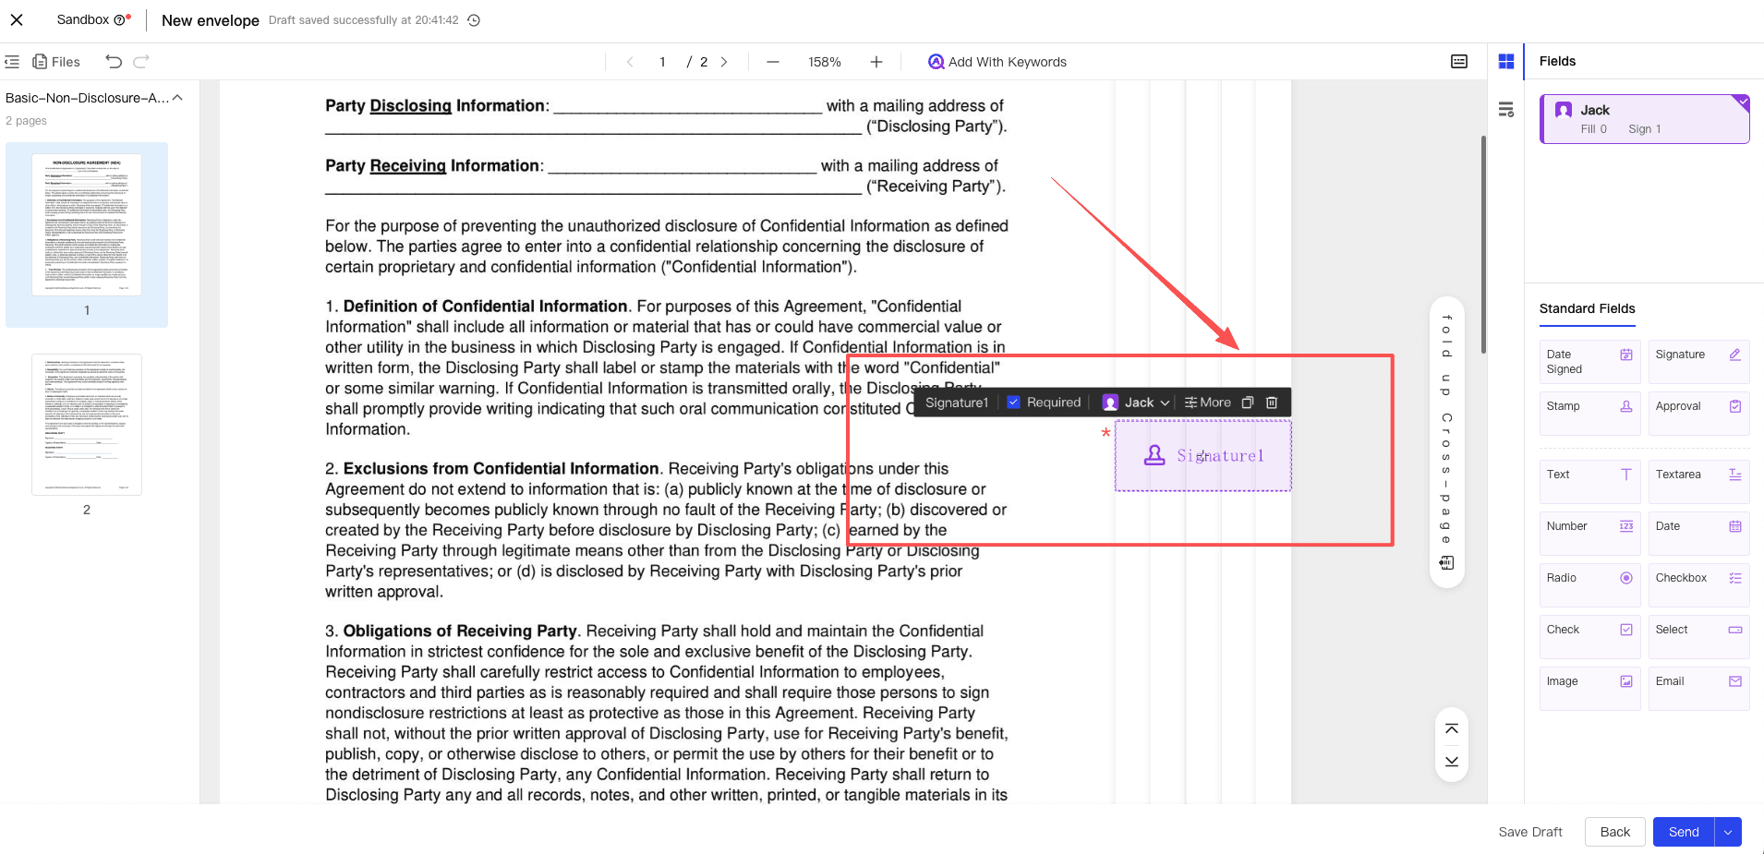
Task: Toggle the left sidebar outline icon
Action: [x=12, y=62]
